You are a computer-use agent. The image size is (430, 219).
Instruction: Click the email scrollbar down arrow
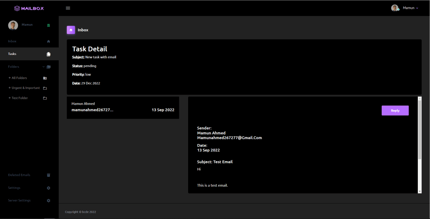(x=420, y=191)
